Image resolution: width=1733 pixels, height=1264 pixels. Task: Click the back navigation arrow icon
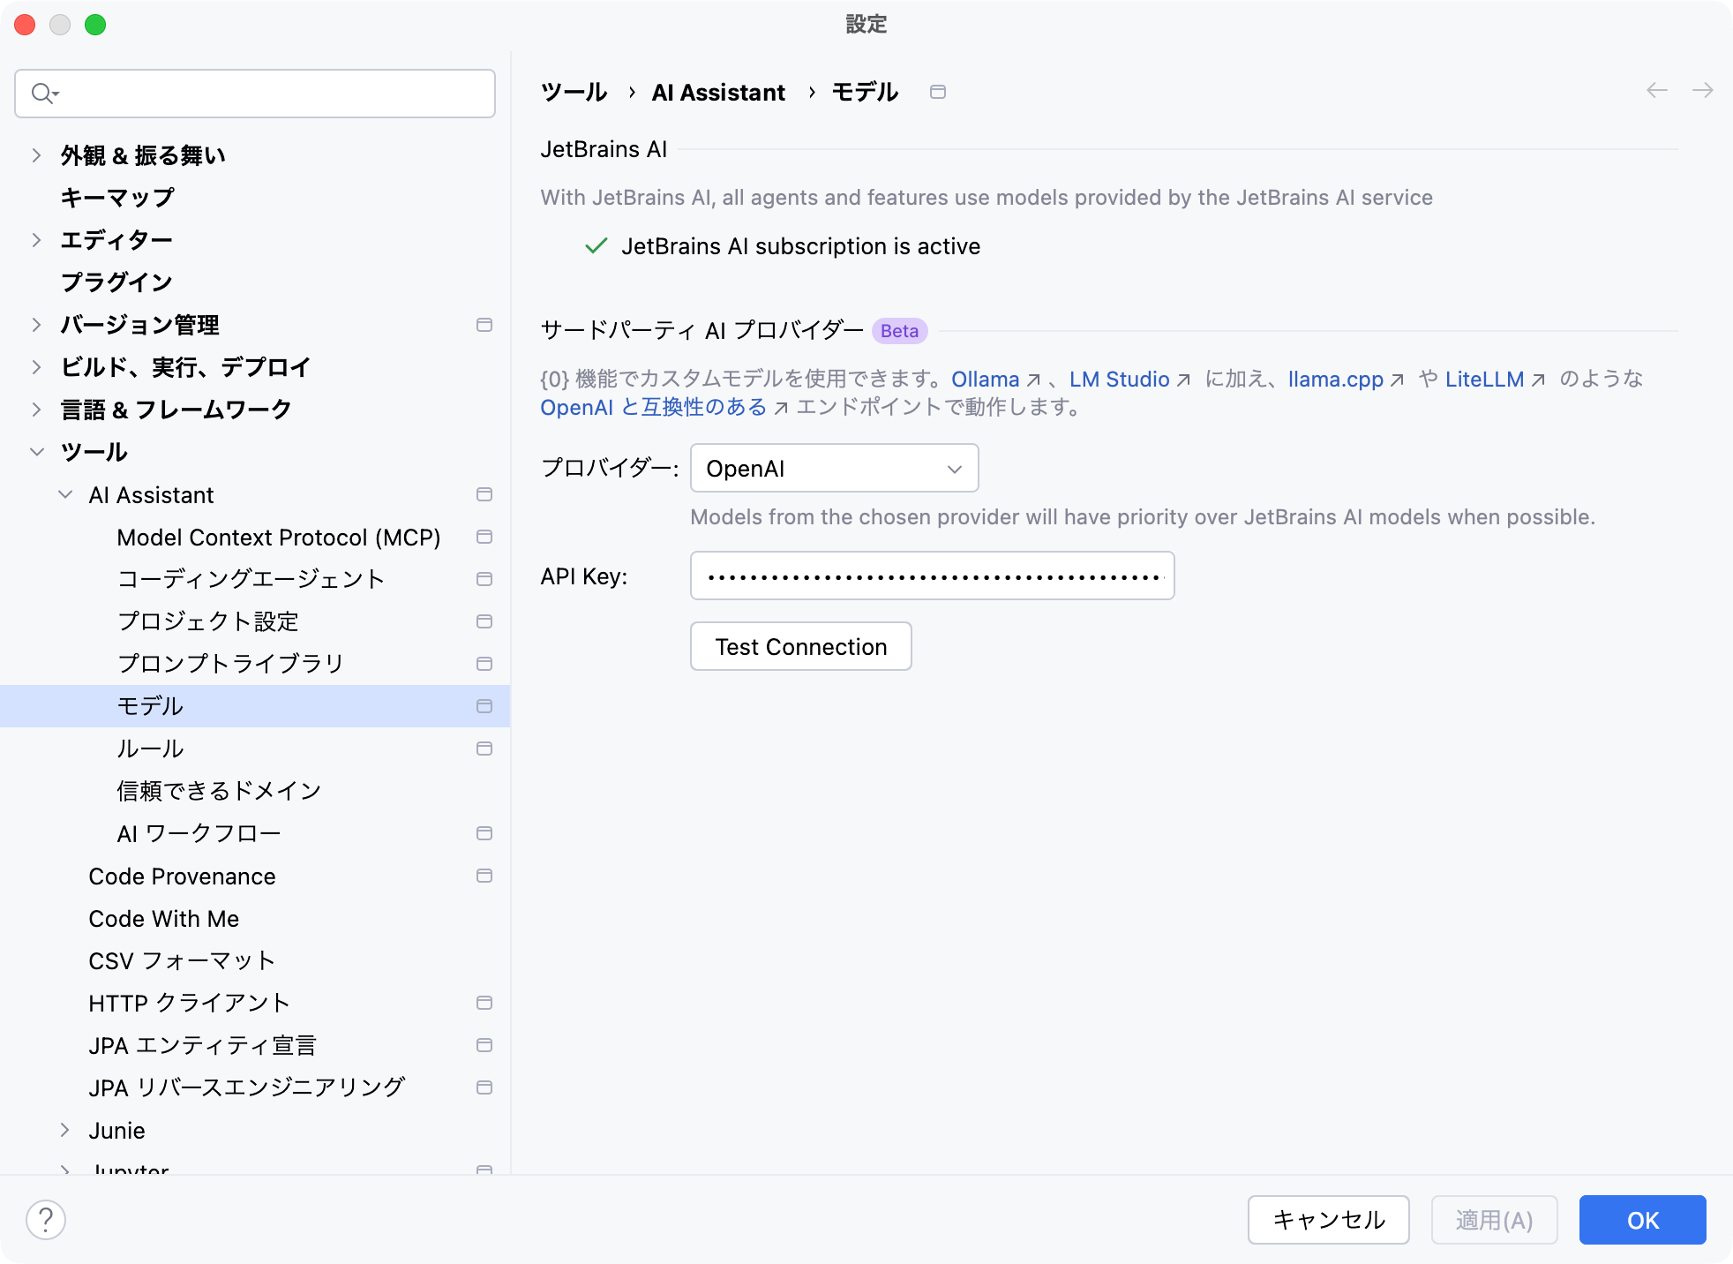(1656, 91)
